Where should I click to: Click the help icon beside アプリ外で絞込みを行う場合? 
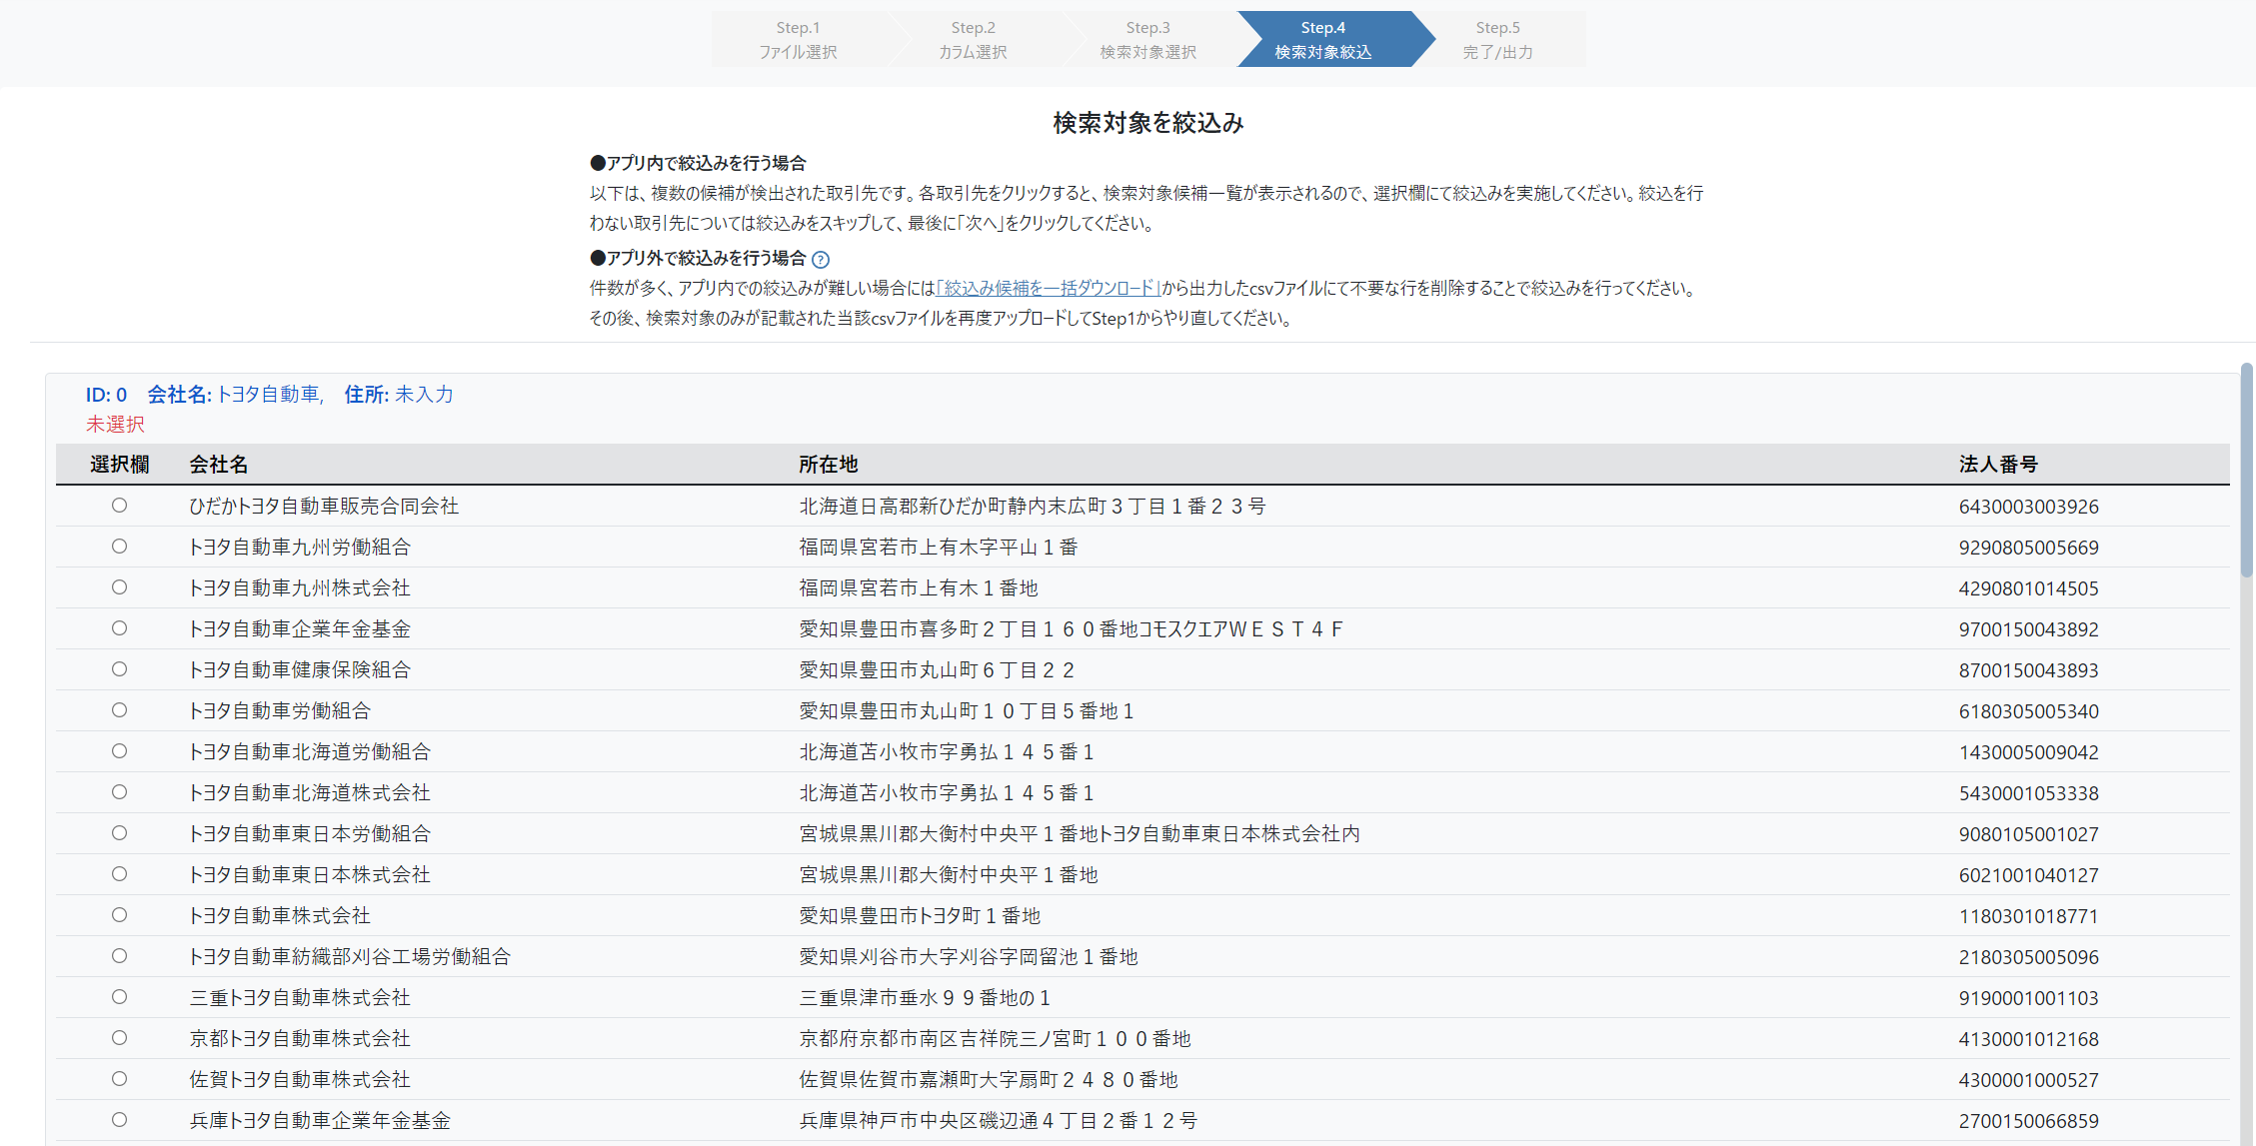[822, 259]
